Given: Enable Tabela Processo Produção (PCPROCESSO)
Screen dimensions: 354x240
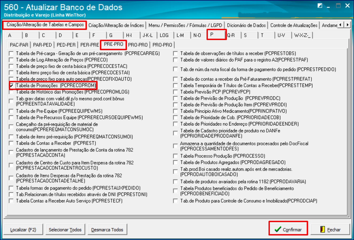Looking at the screenshot, I should pos(176,156).
